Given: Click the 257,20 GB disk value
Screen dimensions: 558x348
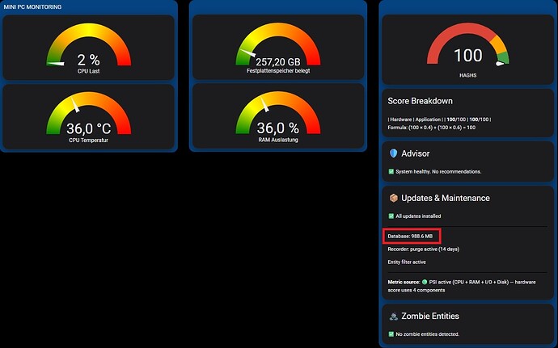Looking at the screenshot, I should click(278, 62).
